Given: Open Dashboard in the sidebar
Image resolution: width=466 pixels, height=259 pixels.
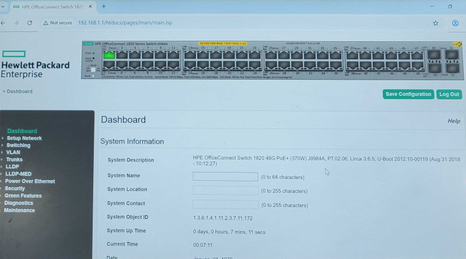Looking at the screenshot, I should (x=22, y=131).
